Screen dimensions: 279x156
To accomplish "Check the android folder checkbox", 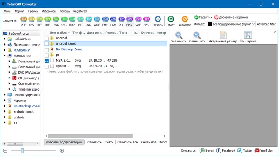I will click(47, 39).
